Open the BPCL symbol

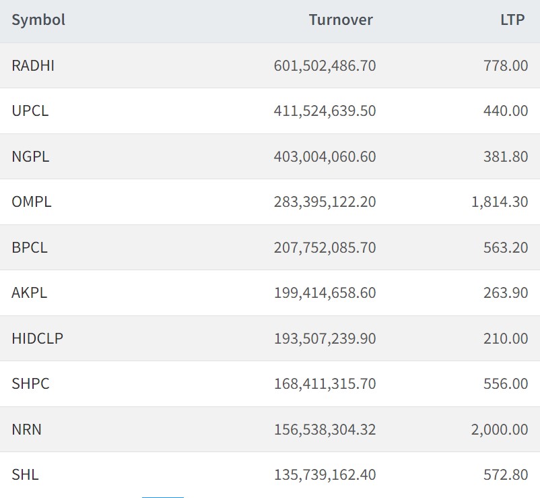pyautogui.click(x=30, y=247)
